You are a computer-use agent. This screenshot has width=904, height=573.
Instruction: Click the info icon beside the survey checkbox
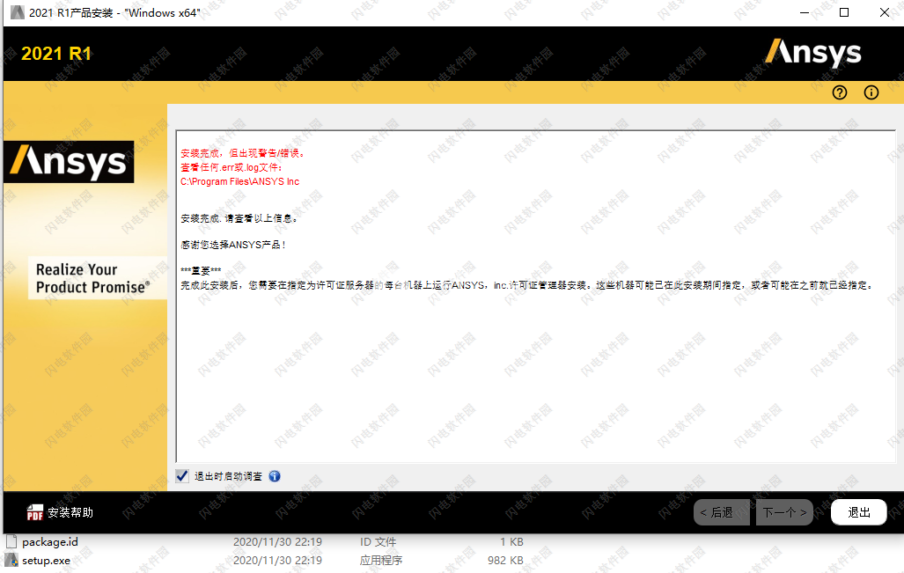coord(275,476)
